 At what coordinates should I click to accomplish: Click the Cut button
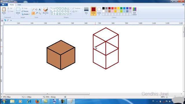click(10, 8)
